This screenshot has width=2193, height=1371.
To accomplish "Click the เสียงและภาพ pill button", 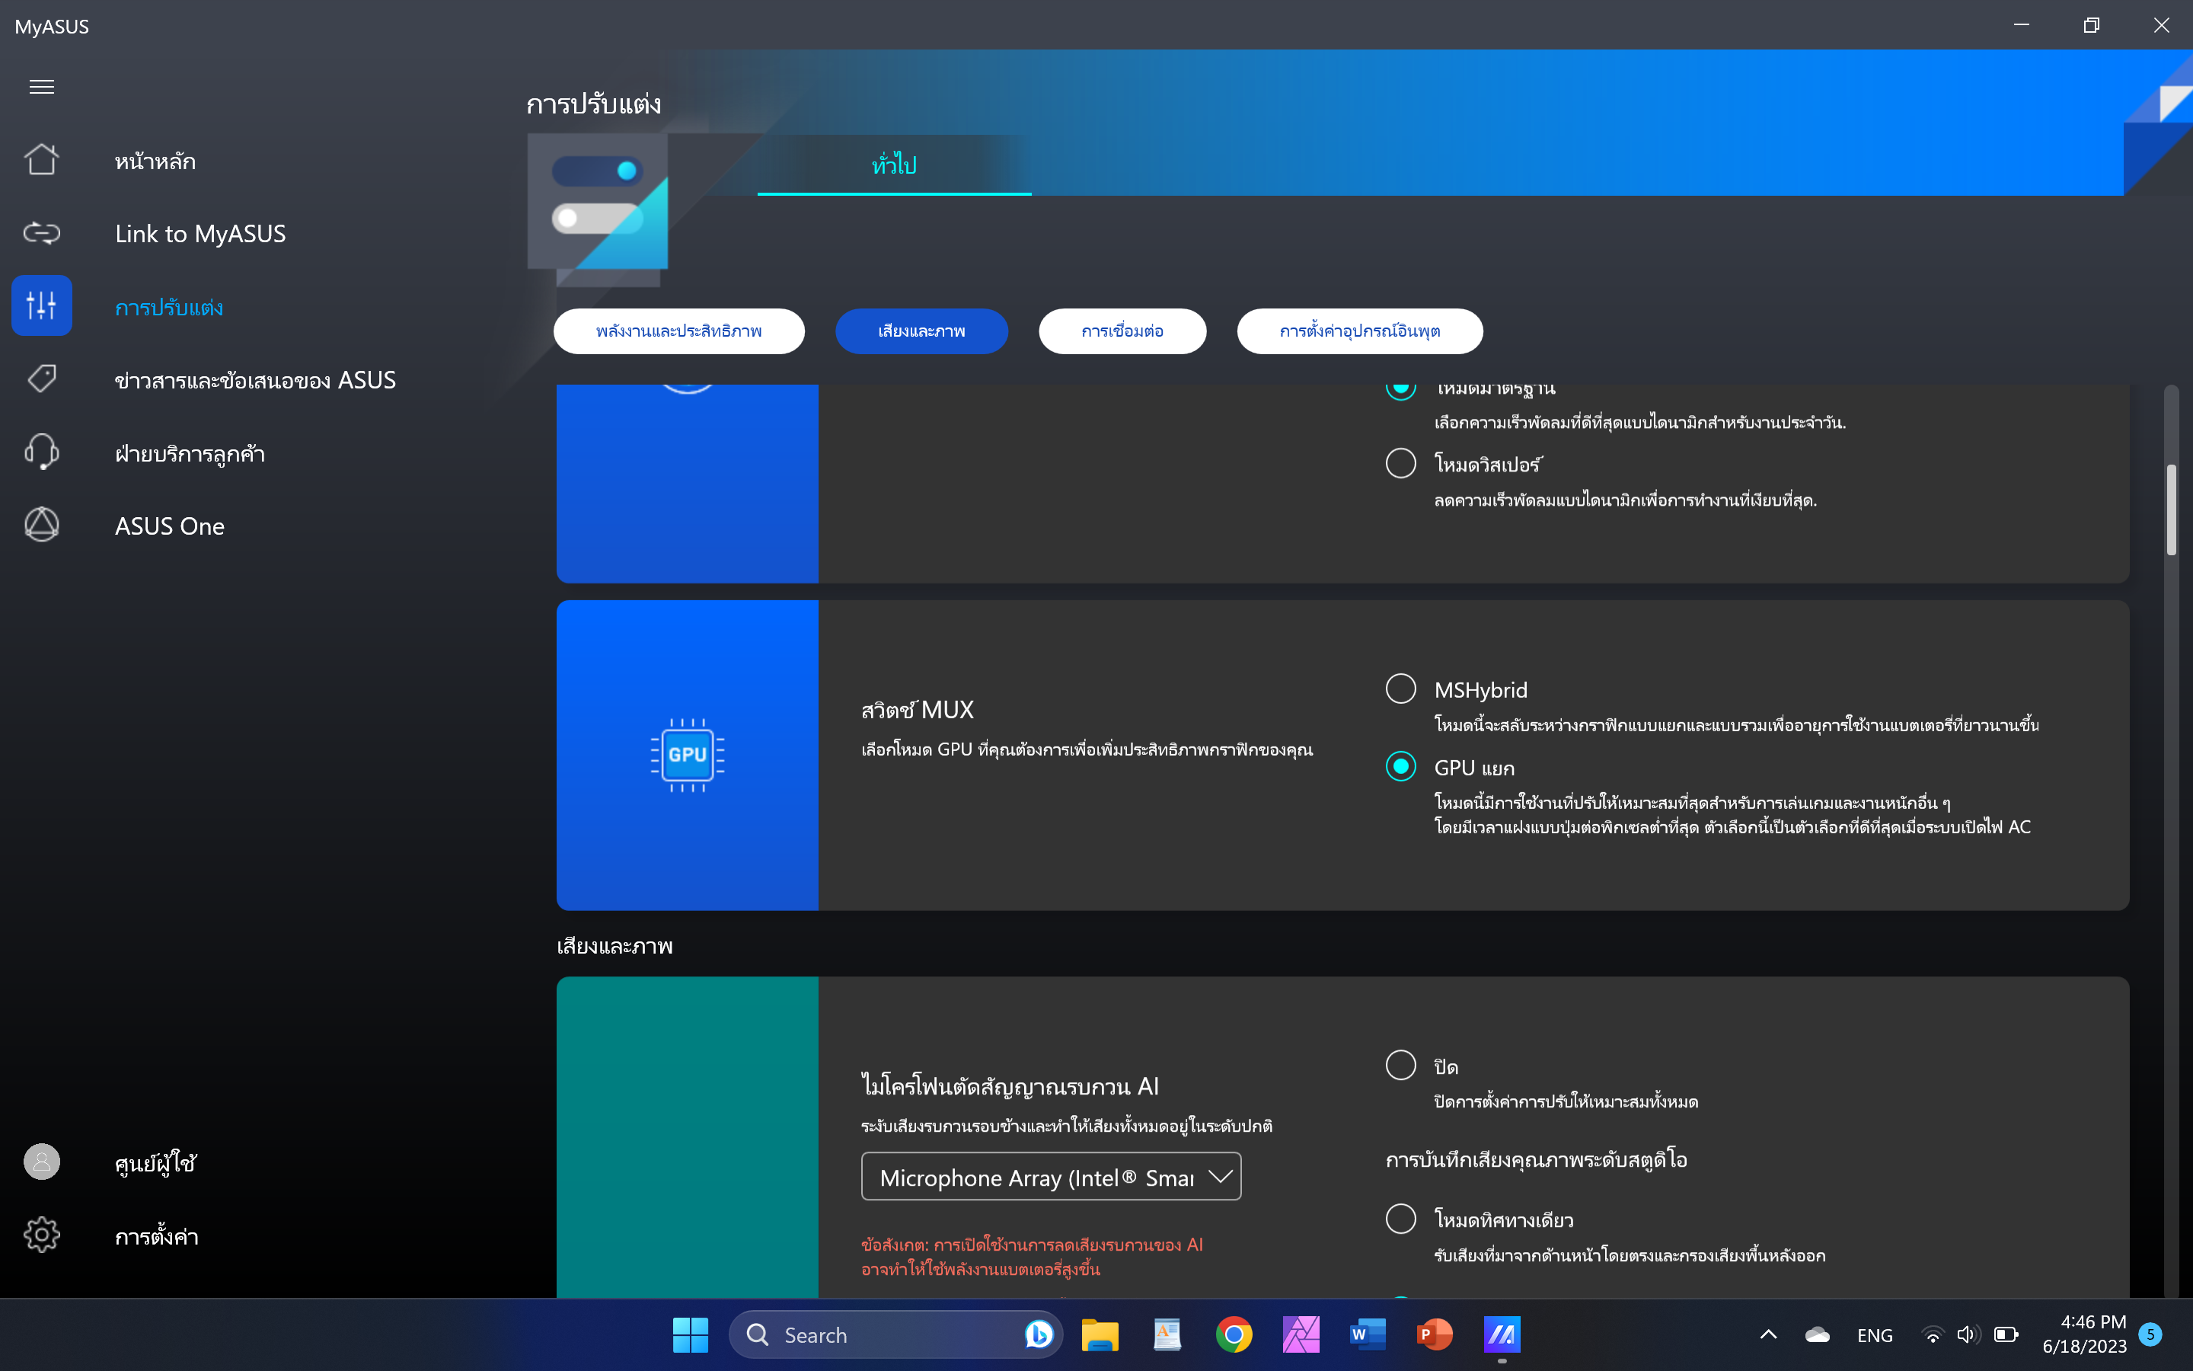I will point(921,331).
